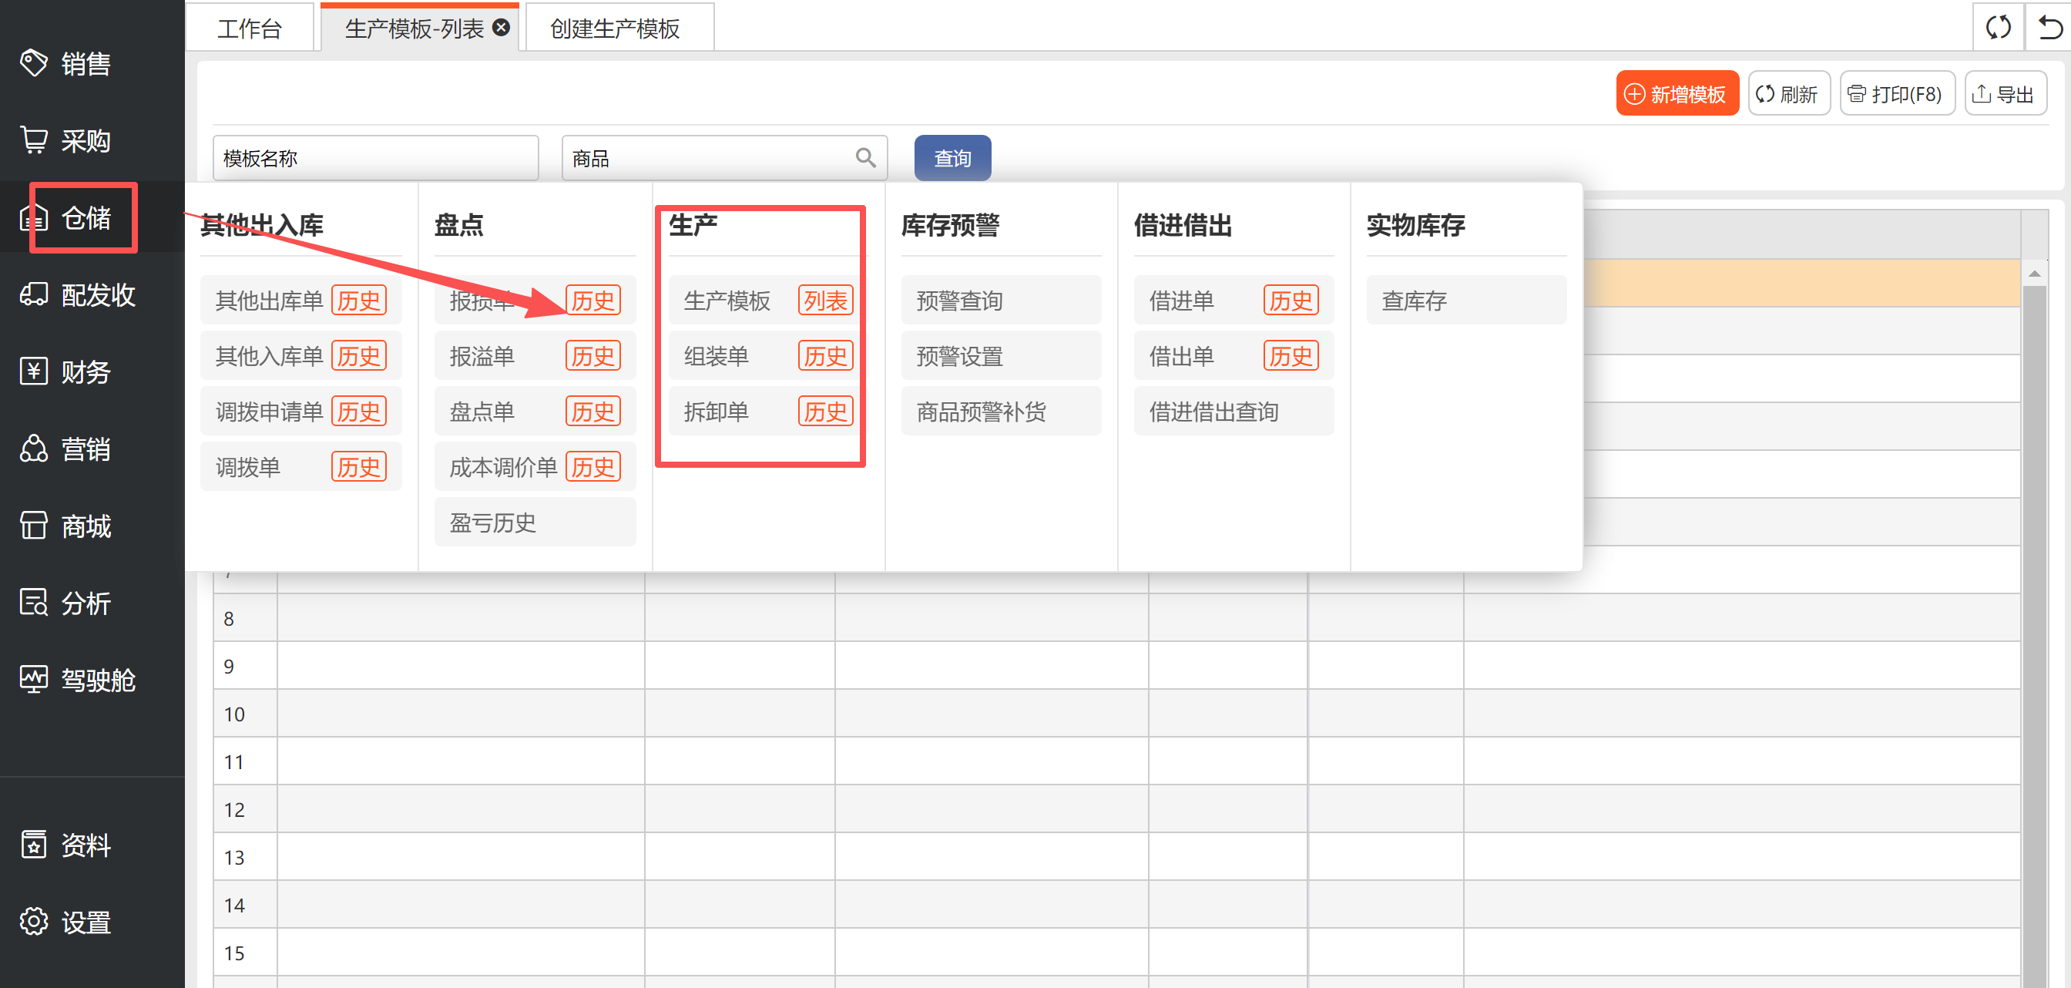
Task: Click the undo/back arrow icon top-right
Action: pos(2049,29)
